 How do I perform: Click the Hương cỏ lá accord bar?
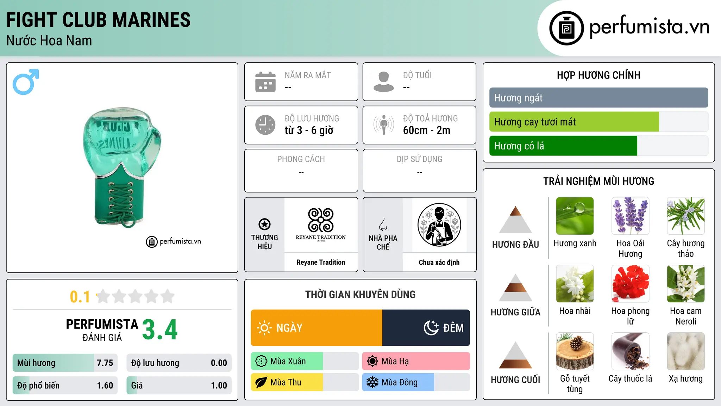[x=598, y=146]
